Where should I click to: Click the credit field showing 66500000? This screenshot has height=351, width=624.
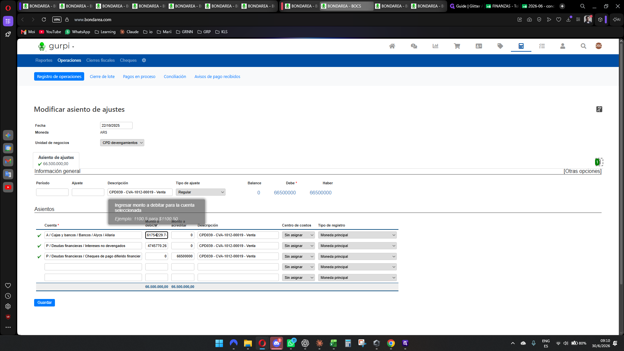tap(183, 256)
